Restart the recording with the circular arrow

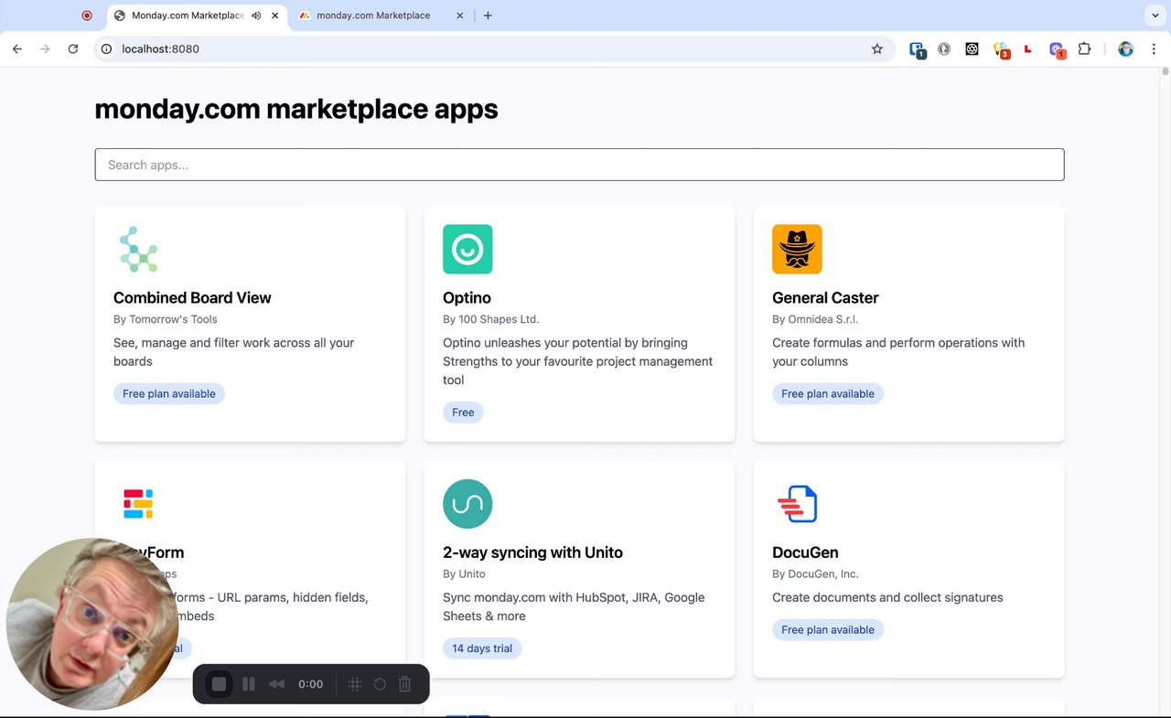(380, 684)
